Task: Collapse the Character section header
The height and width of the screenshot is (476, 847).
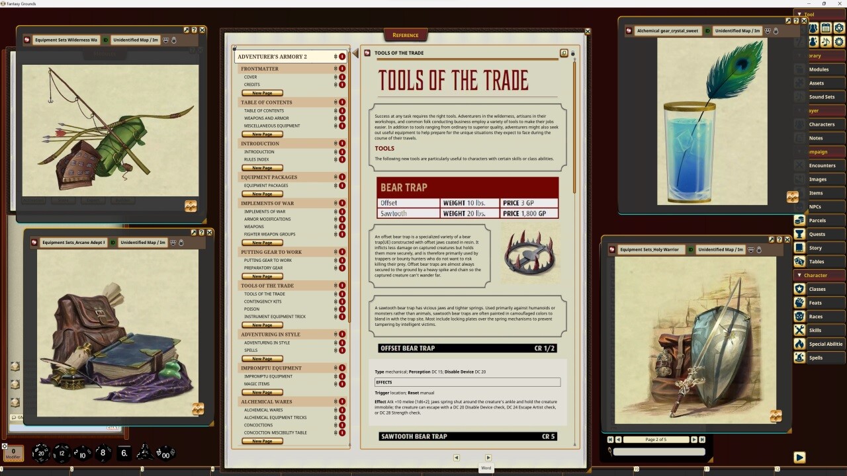Action: [x=800, y=275]
